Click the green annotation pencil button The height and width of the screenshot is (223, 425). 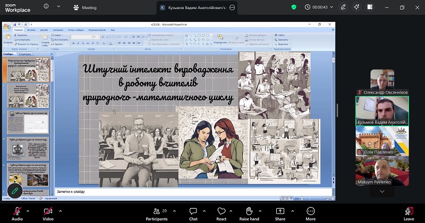[15, 191]
